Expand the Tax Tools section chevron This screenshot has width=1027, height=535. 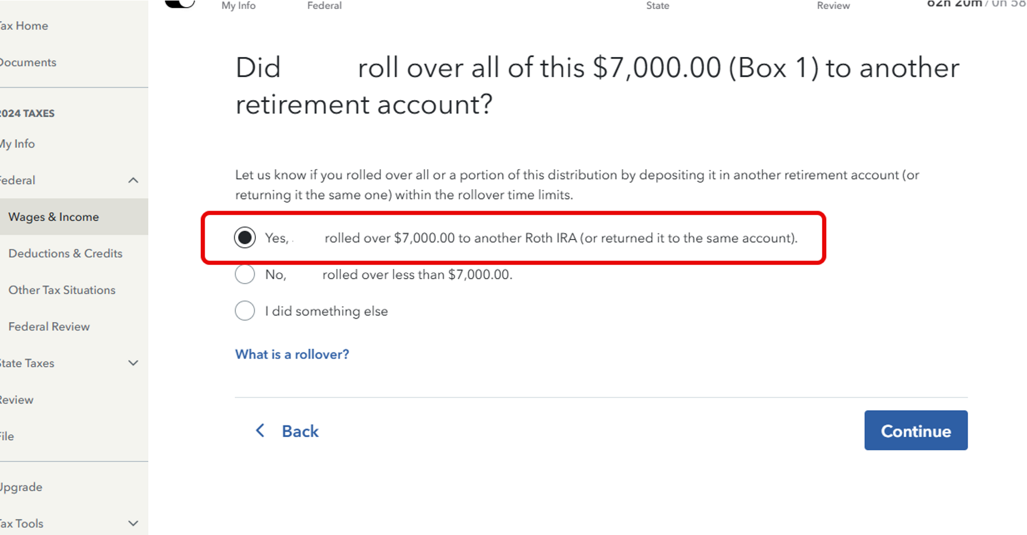(133, 523)
